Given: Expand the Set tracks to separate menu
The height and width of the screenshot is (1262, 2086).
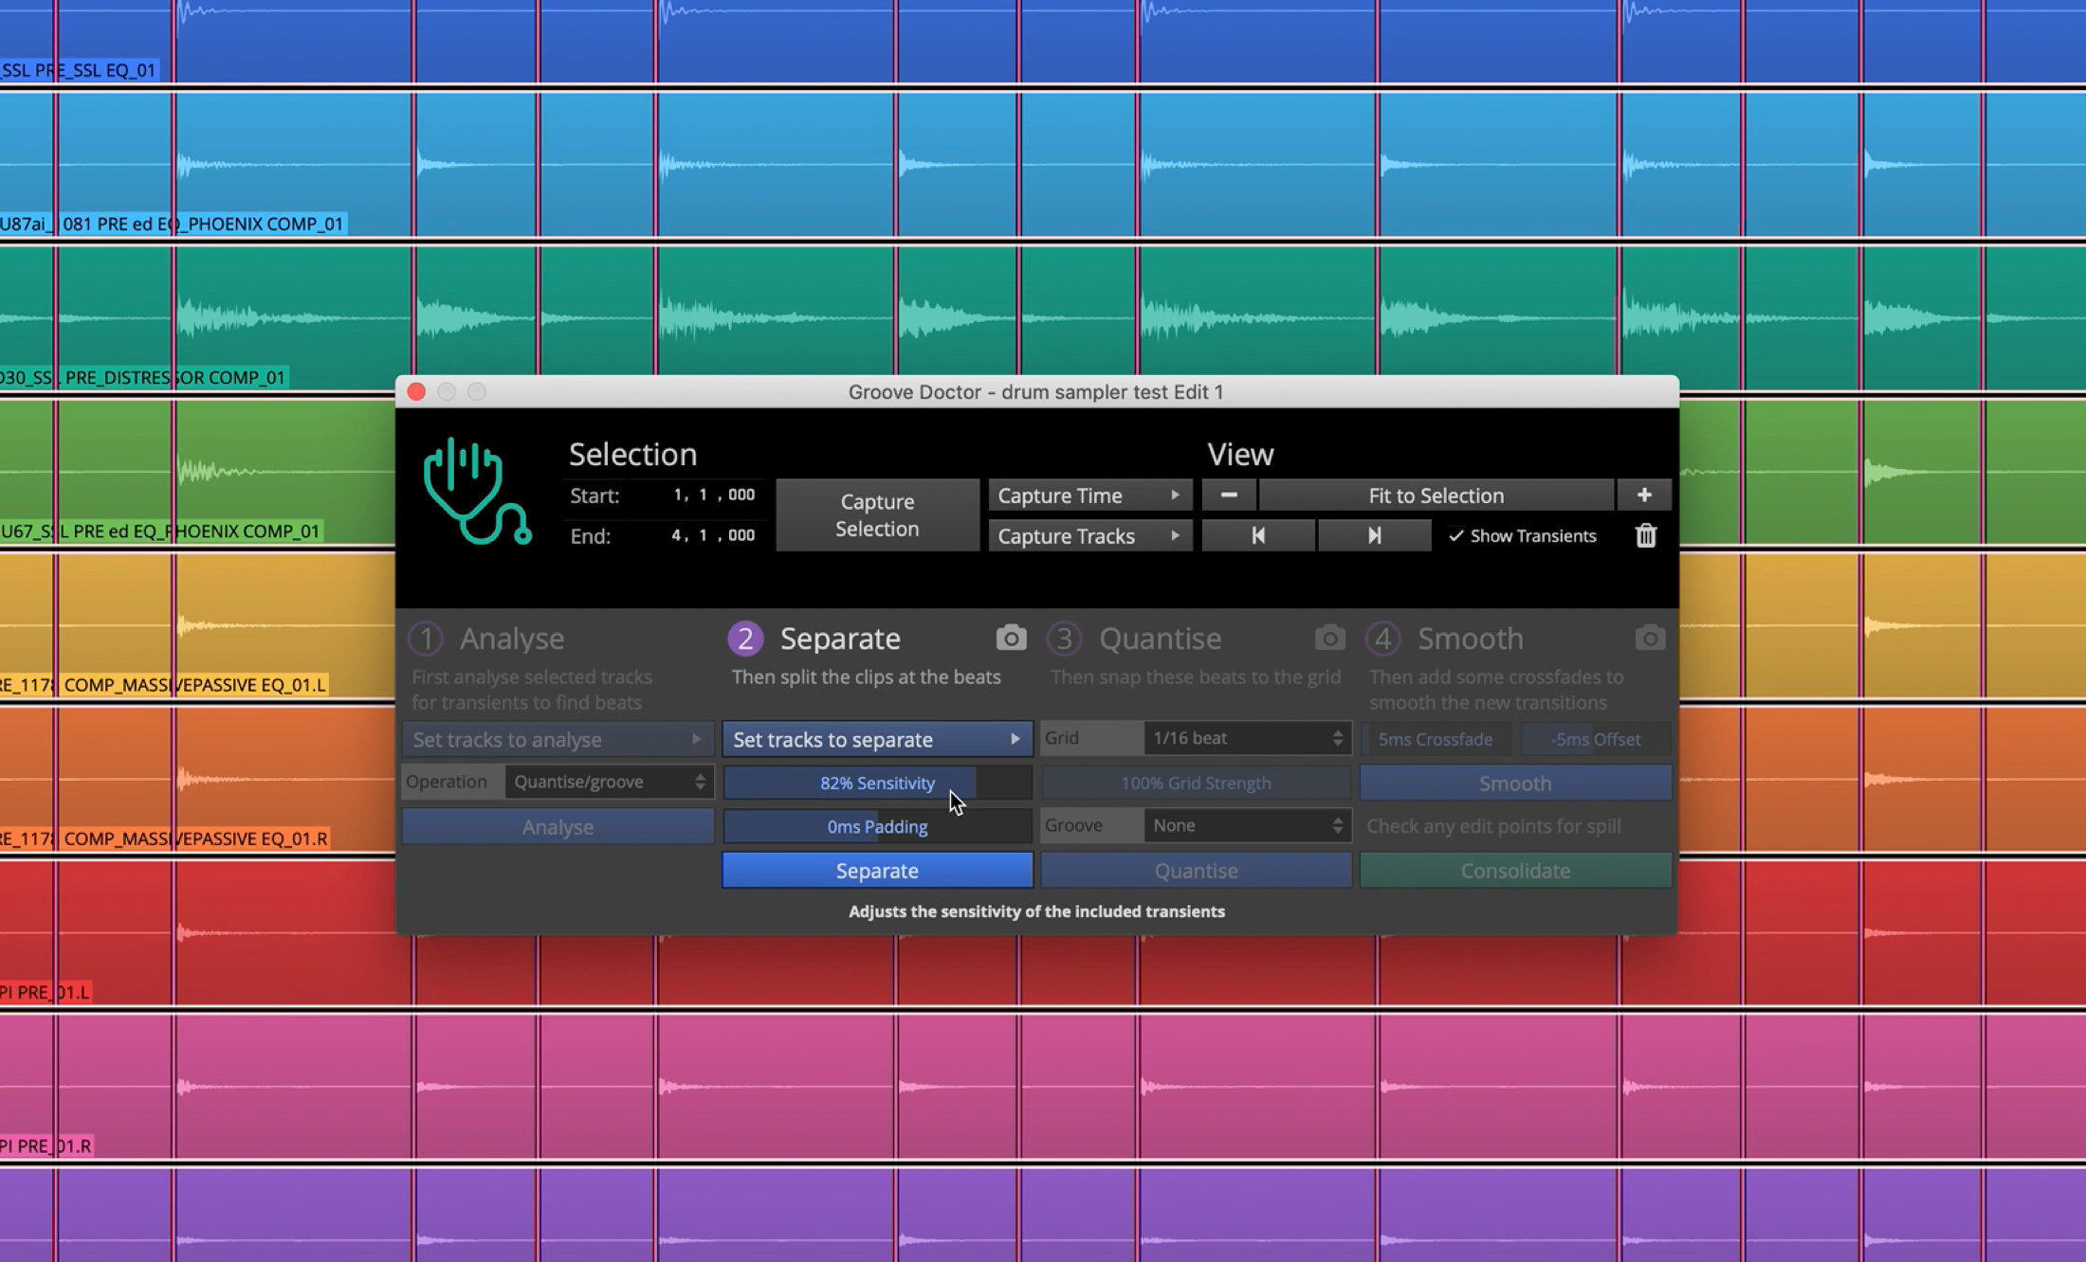Looking at the screenshot, I should [877, 739].
